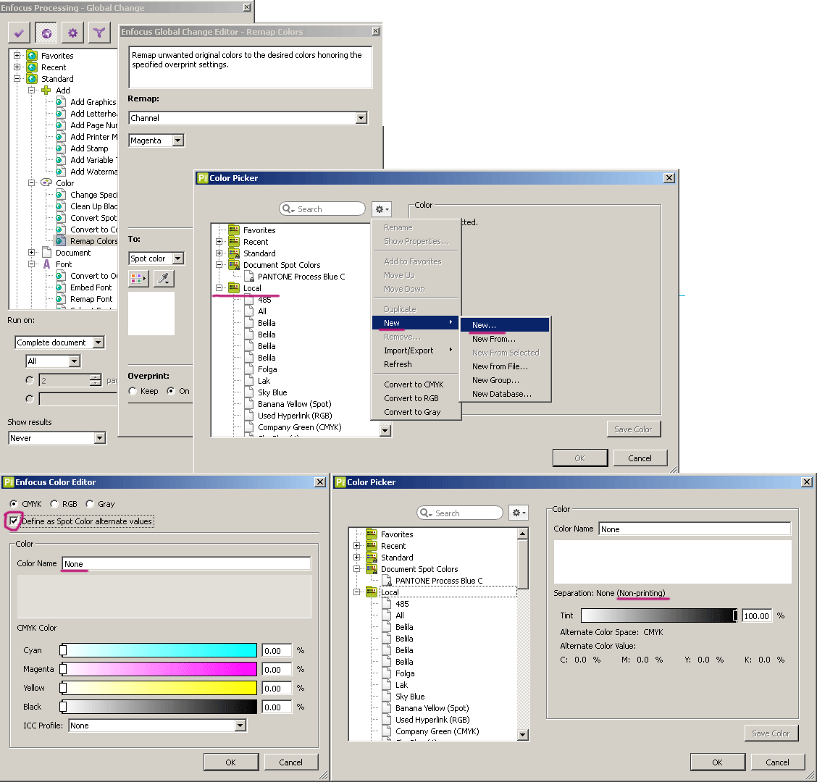Click the Favorites folder icon in upper Color Picker
The height and width of the screenshot is (782, 817).
234,230
